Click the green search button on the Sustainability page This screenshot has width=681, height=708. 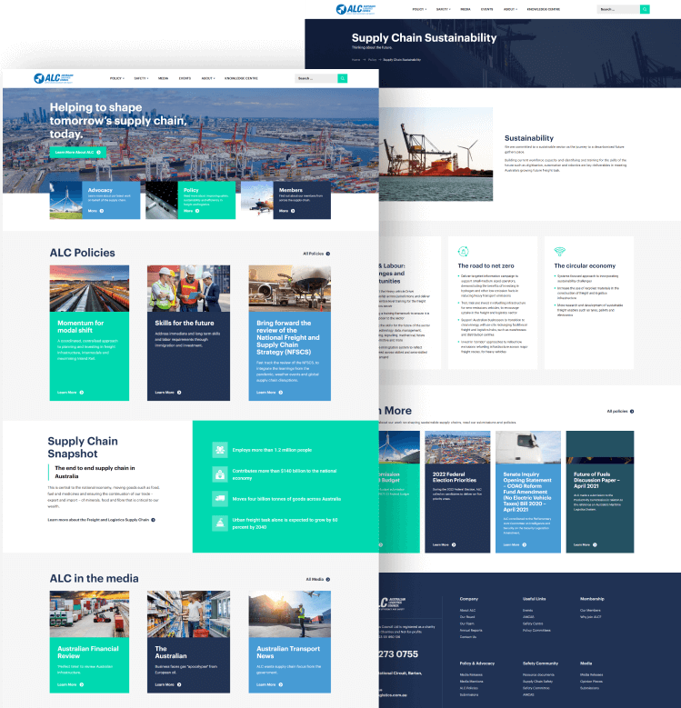click(645, 9)
